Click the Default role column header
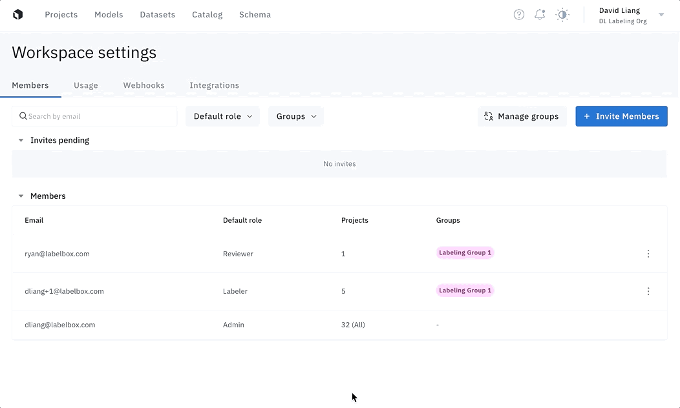The width and height of the screenshot is (680, 408). [x=242, y=220]
